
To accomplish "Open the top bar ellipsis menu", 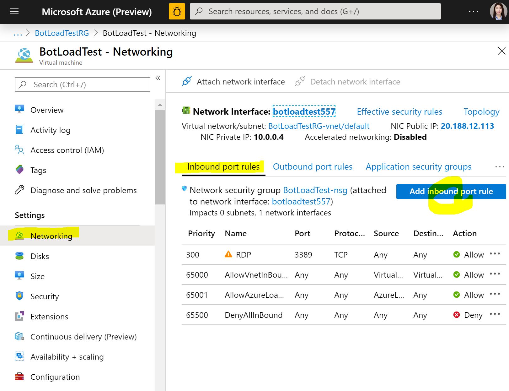I will pyautogui.click(x=473, y=11).
